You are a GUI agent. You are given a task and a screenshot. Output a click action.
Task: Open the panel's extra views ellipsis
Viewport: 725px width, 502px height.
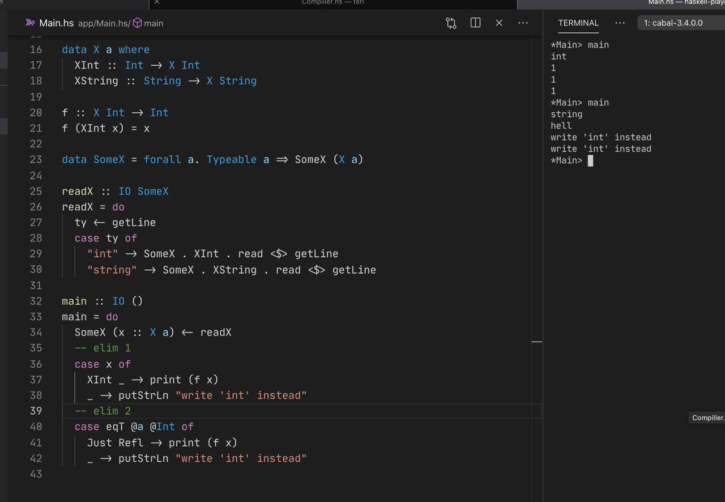click(x=620, y=23)
